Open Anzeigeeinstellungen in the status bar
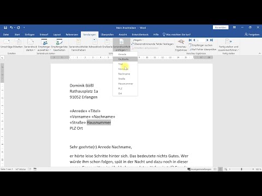The height and width of the screenshot is (196, 262). (199, 169)
